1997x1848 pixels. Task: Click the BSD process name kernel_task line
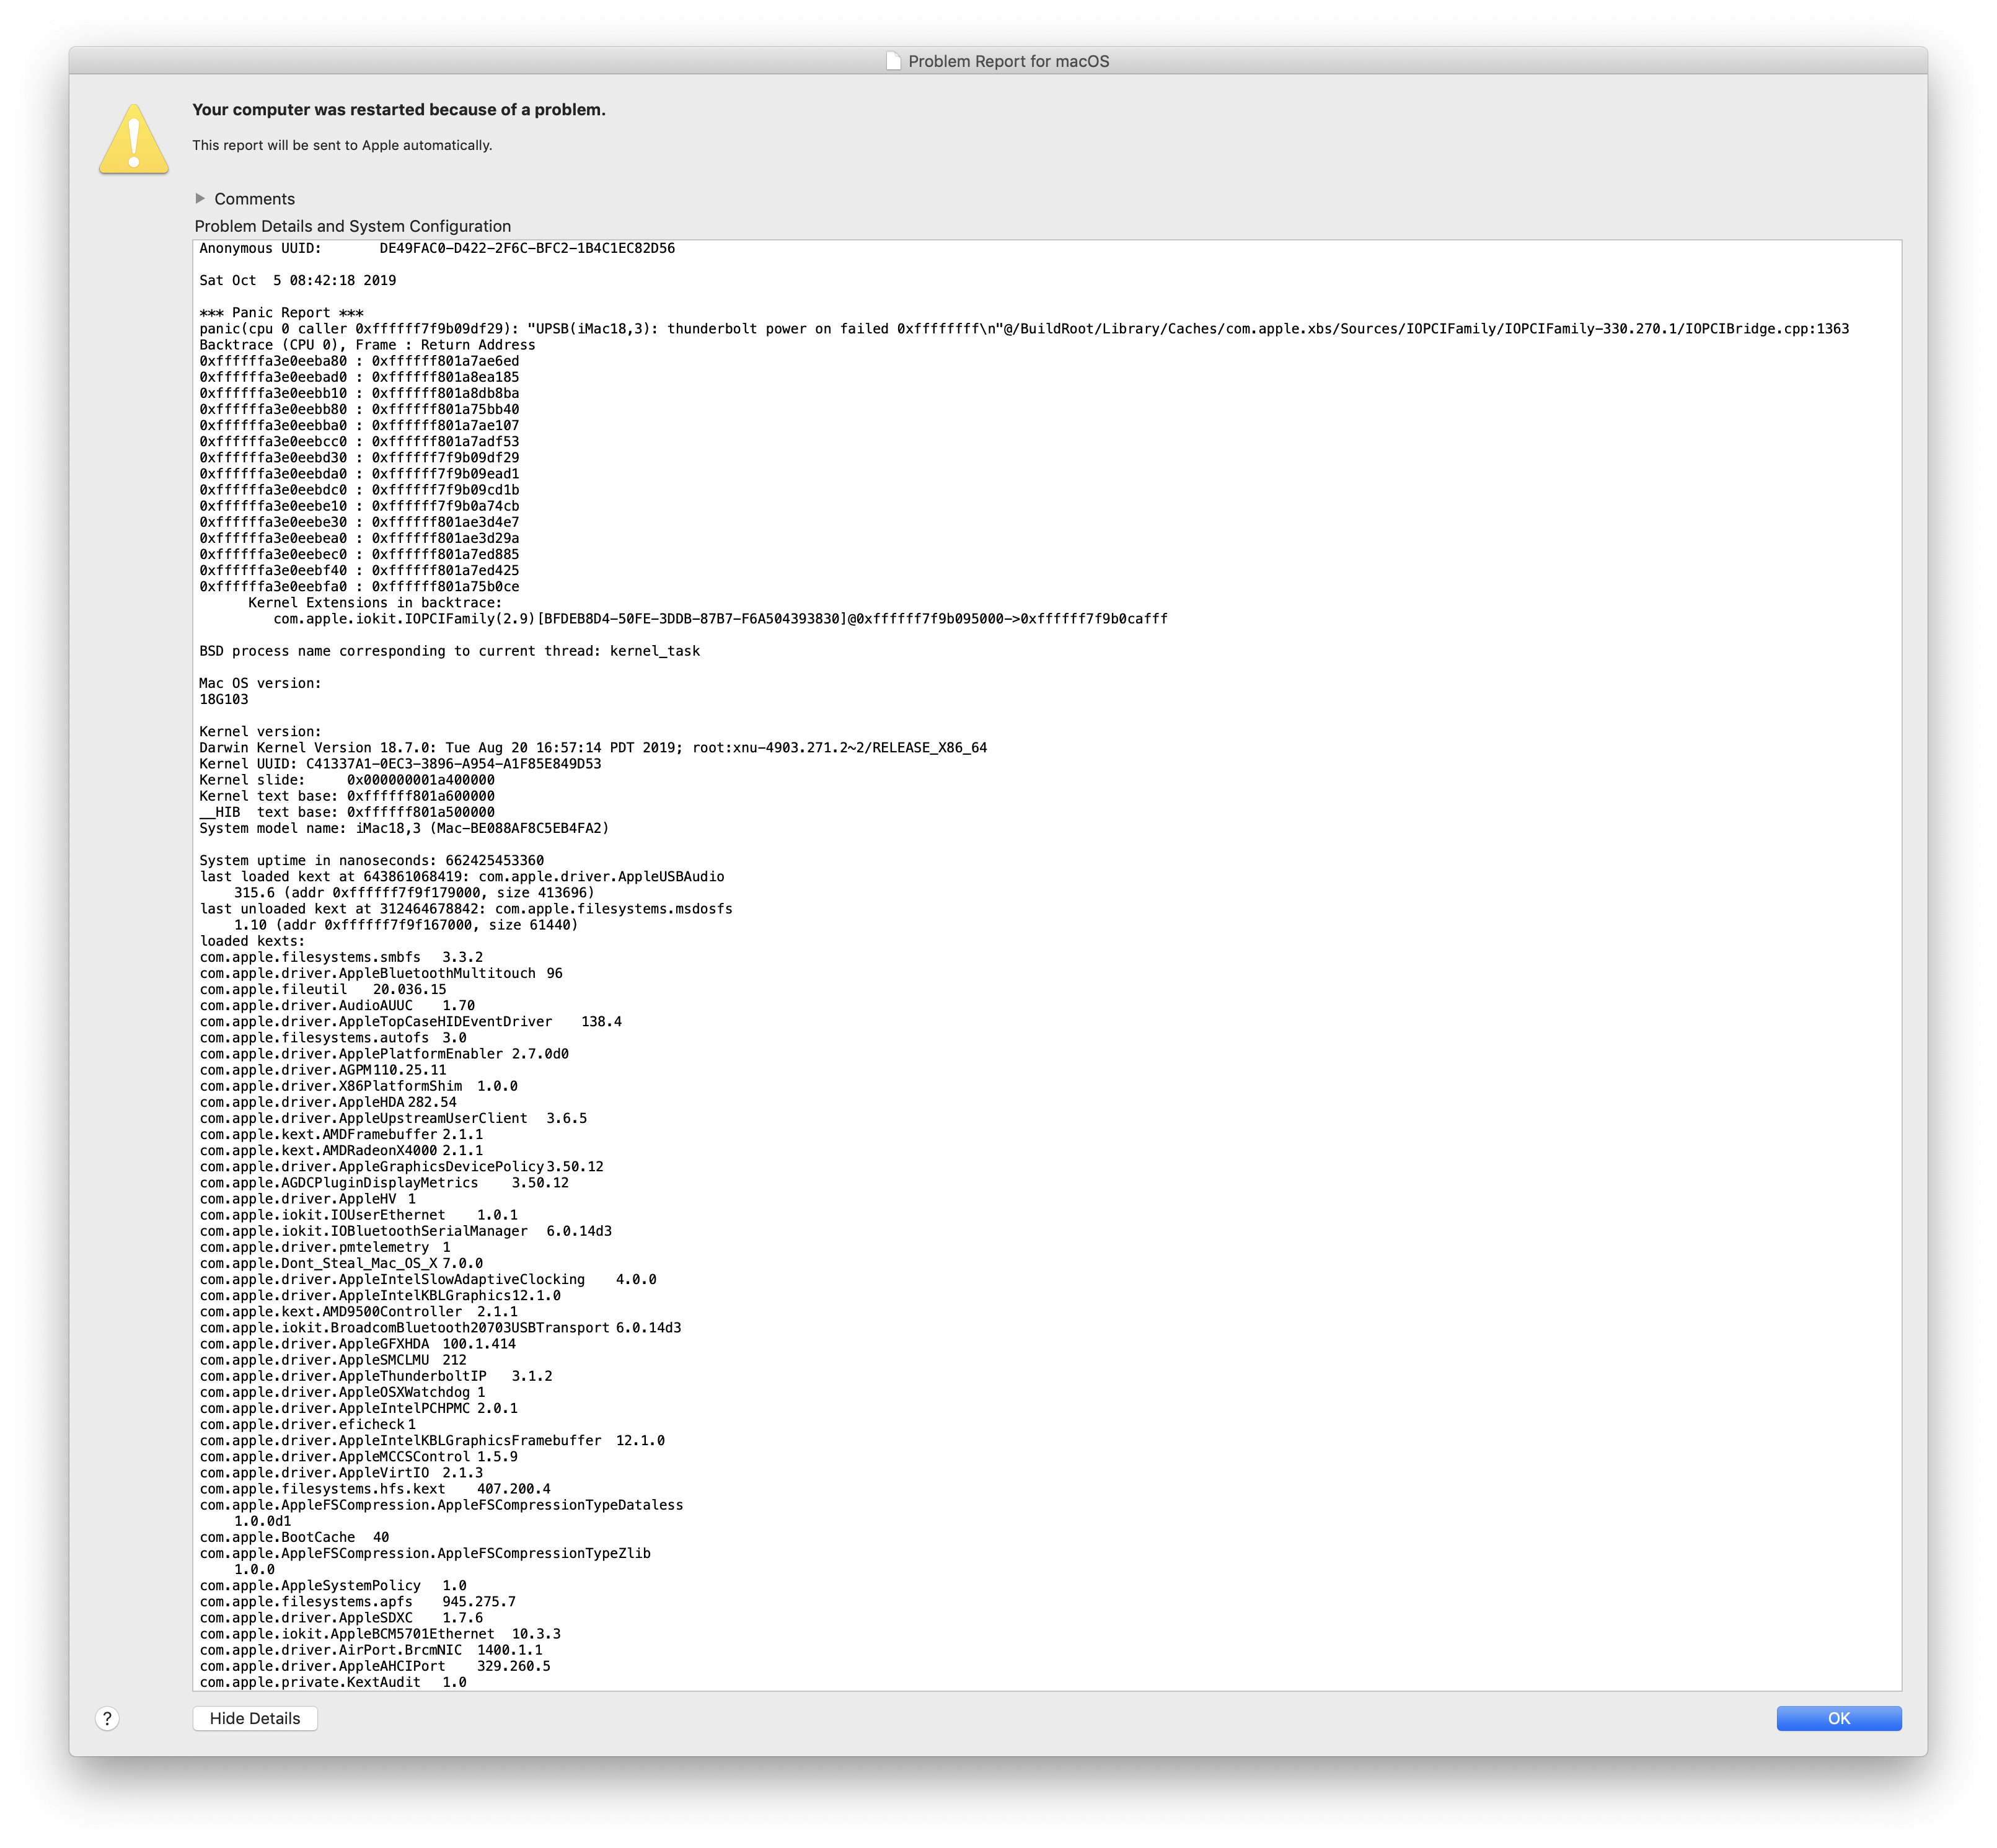point(449,651)
